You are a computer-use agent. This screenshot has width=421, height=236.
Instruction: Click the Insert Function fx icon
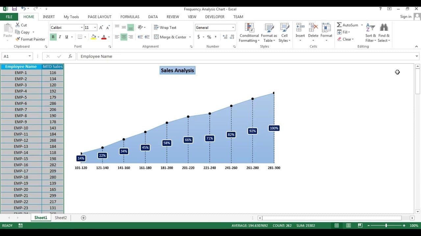70,56
